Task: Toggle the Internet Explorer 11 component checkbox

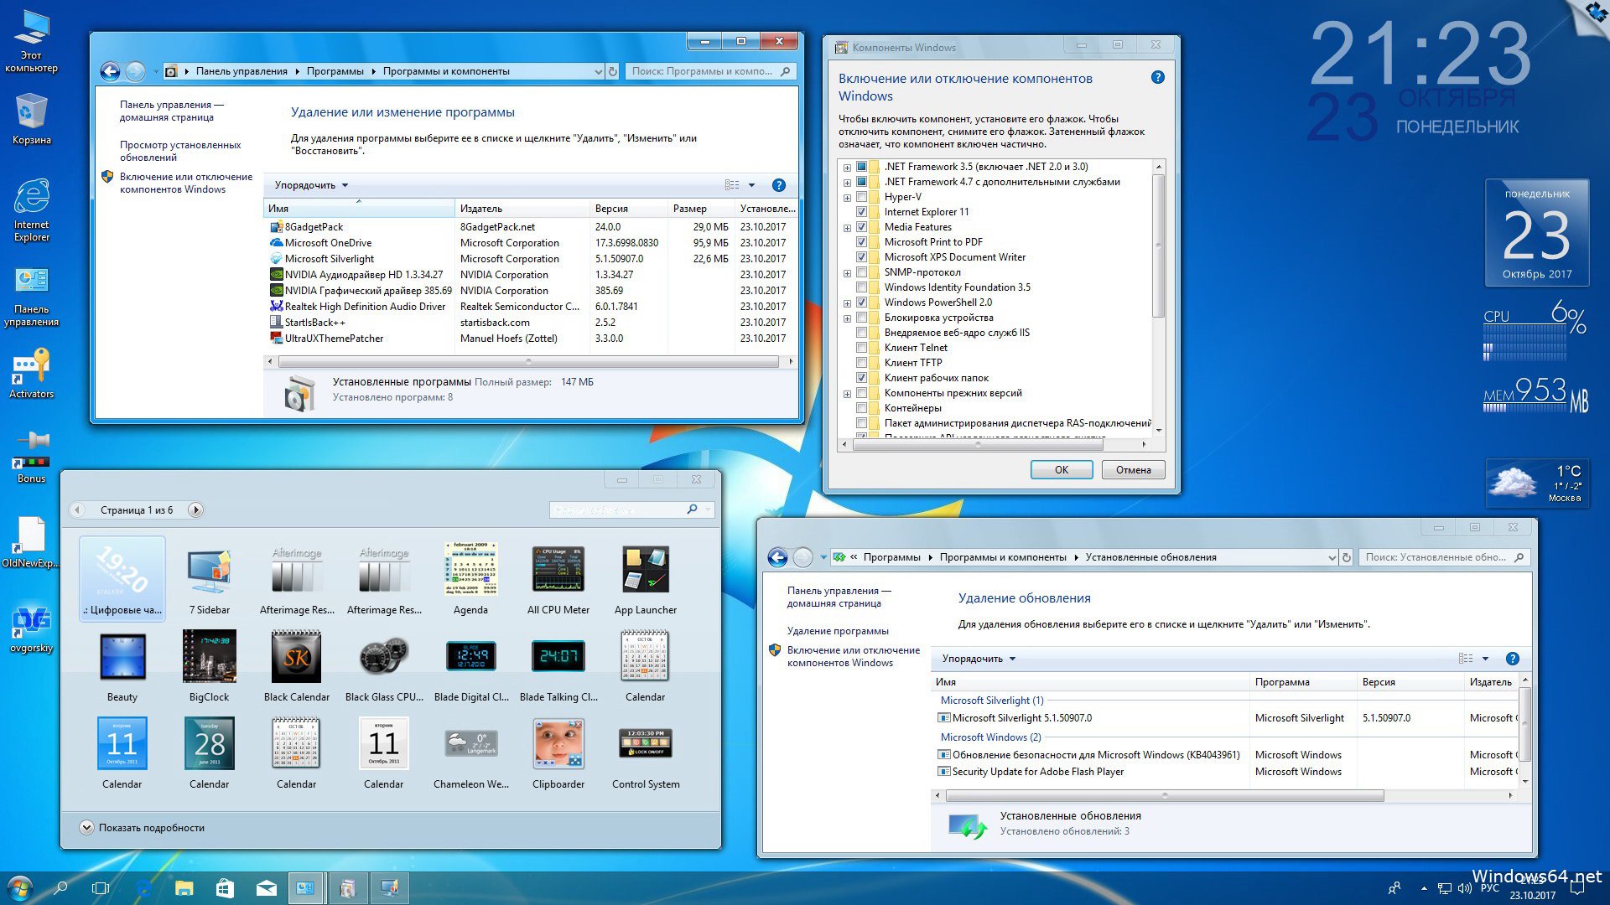Action: (x=861, y=211)
